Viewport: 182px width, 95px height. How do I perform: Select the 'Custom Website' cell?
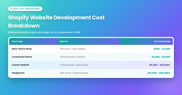coord(33,65)
